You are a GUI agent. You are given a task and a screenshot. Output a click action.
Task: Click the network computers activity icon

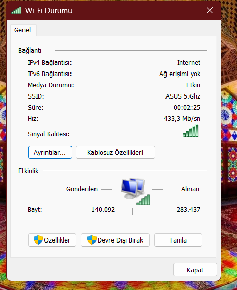pos(135,191)
